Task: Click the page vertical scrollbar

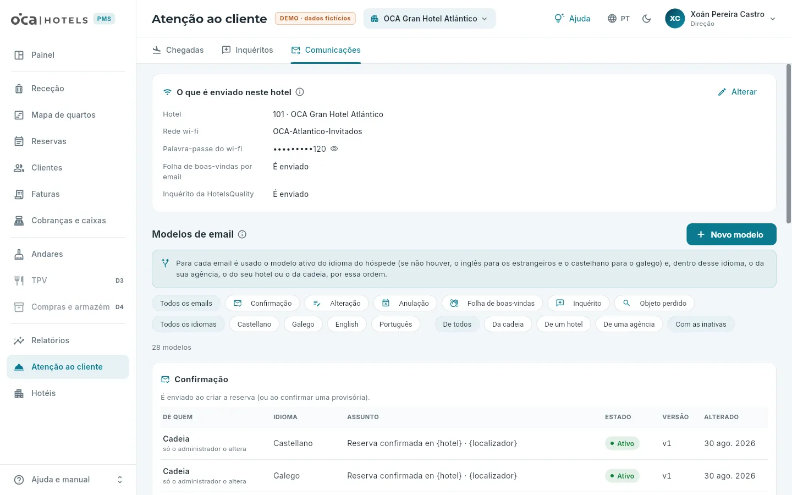Action: point(789,143)
